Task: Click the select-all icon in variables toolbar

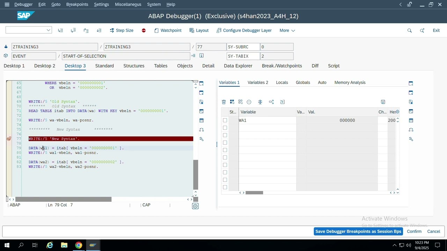Action: (232, 102)
